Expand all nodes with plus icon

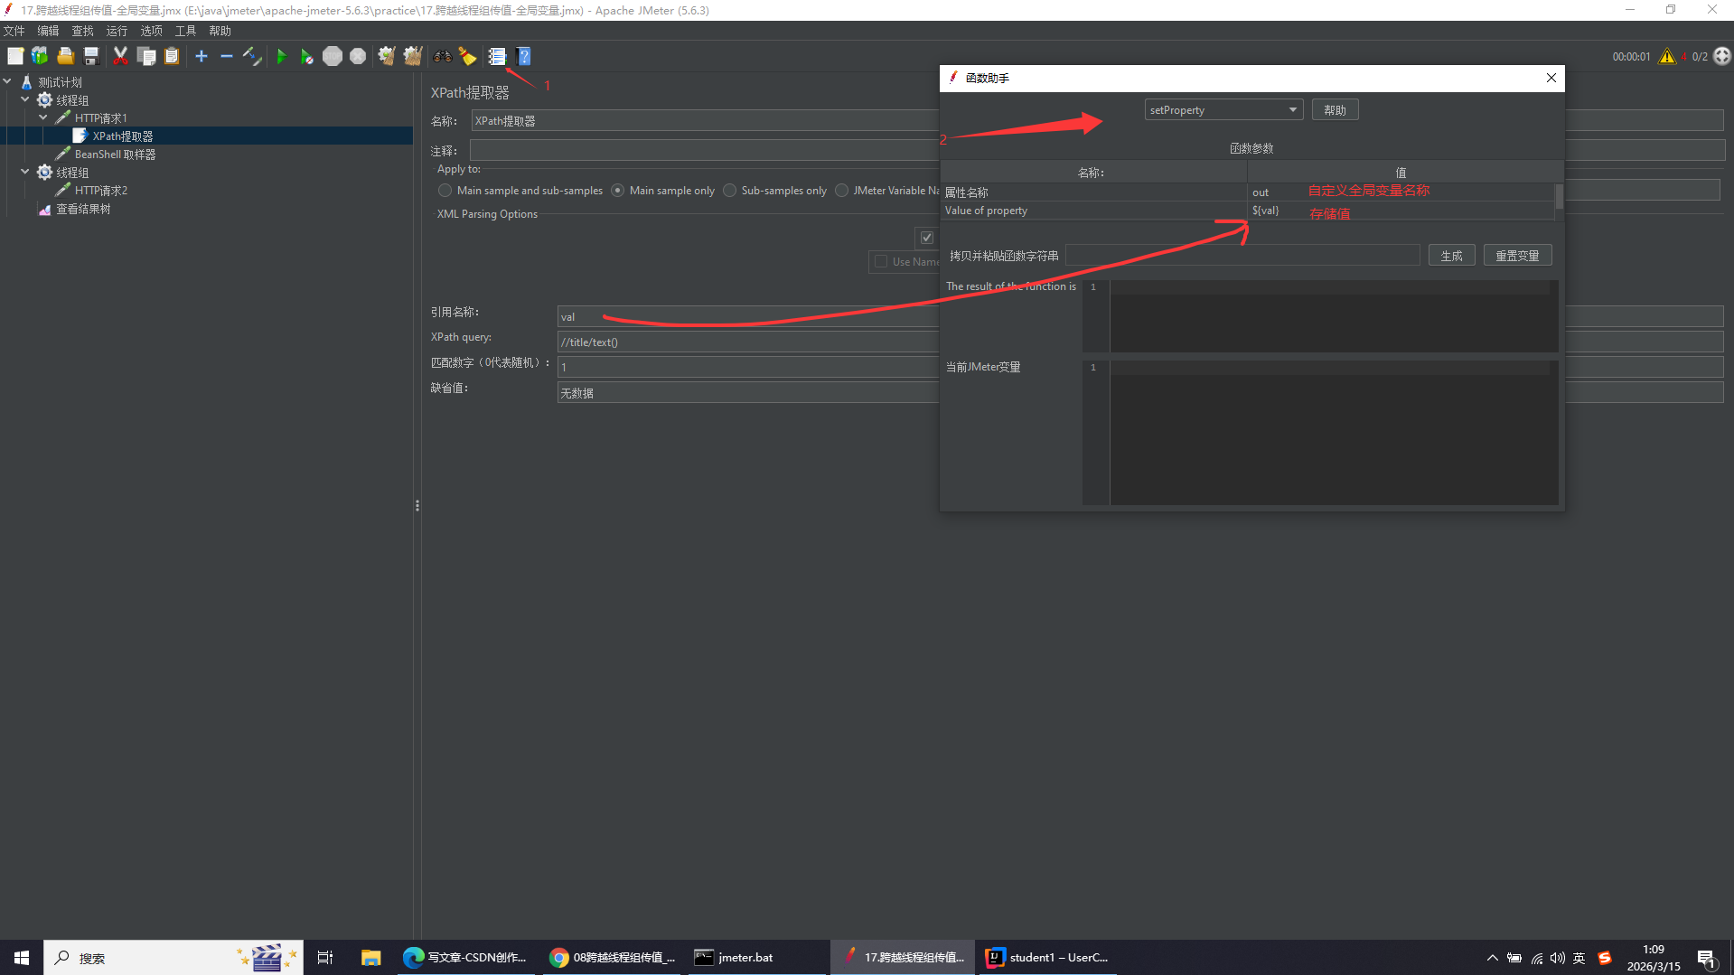tap(202, 56)
